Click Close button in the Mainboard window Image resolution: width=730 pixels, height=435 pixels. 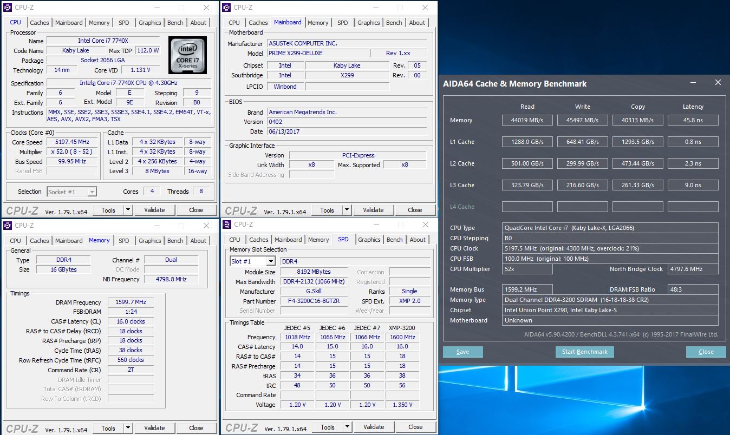(415, 210)
